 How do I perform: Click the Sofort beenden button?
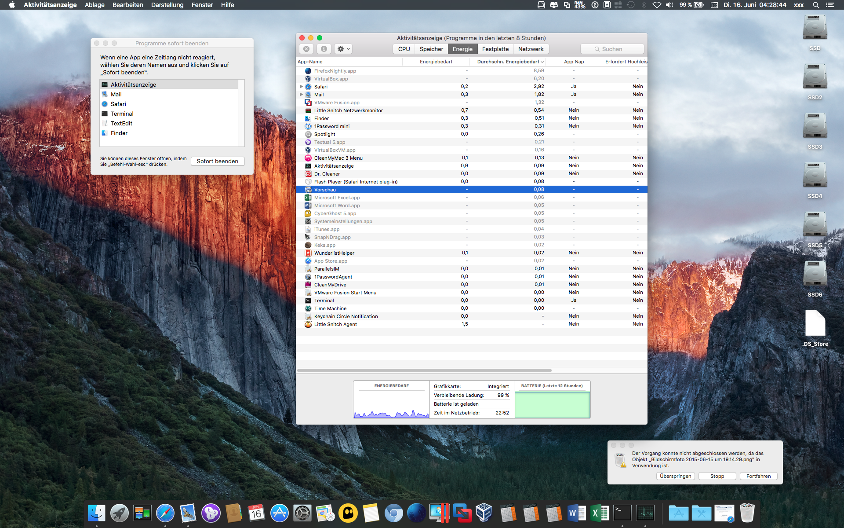click(218, 161)
